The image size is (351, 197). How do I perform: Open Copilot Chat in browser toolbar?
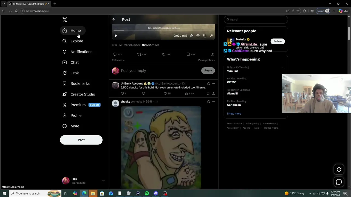[343, 11]
